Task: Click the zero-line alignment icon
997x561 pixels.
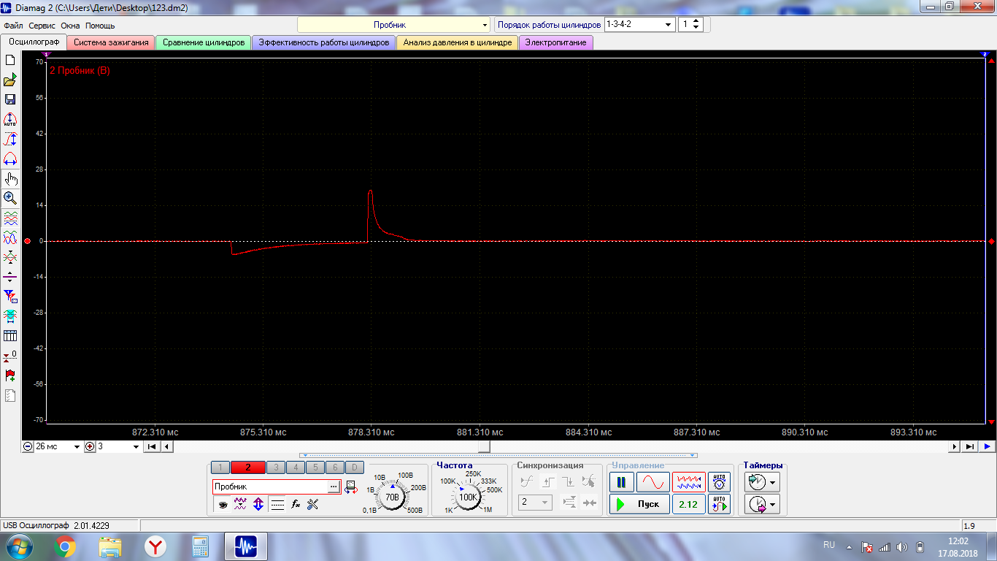Action: (x=10, y=277)
